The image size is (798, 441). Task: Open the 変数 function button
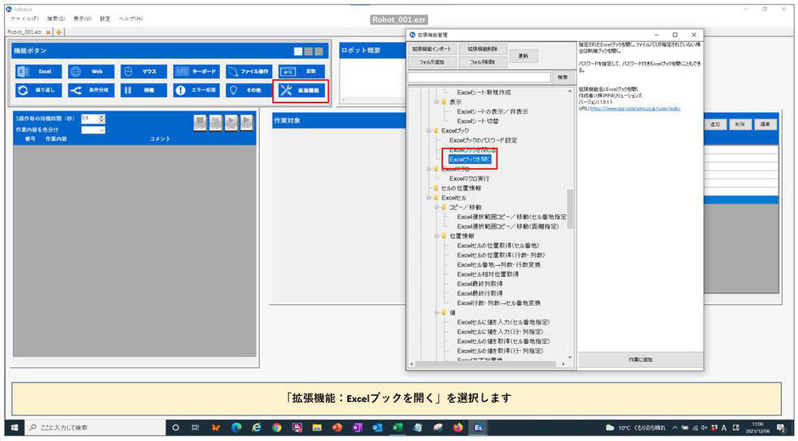click(x=301, y=71)
